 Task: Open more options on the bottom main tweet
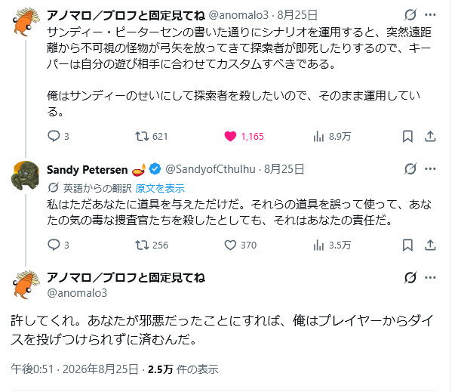pos(430,277)
